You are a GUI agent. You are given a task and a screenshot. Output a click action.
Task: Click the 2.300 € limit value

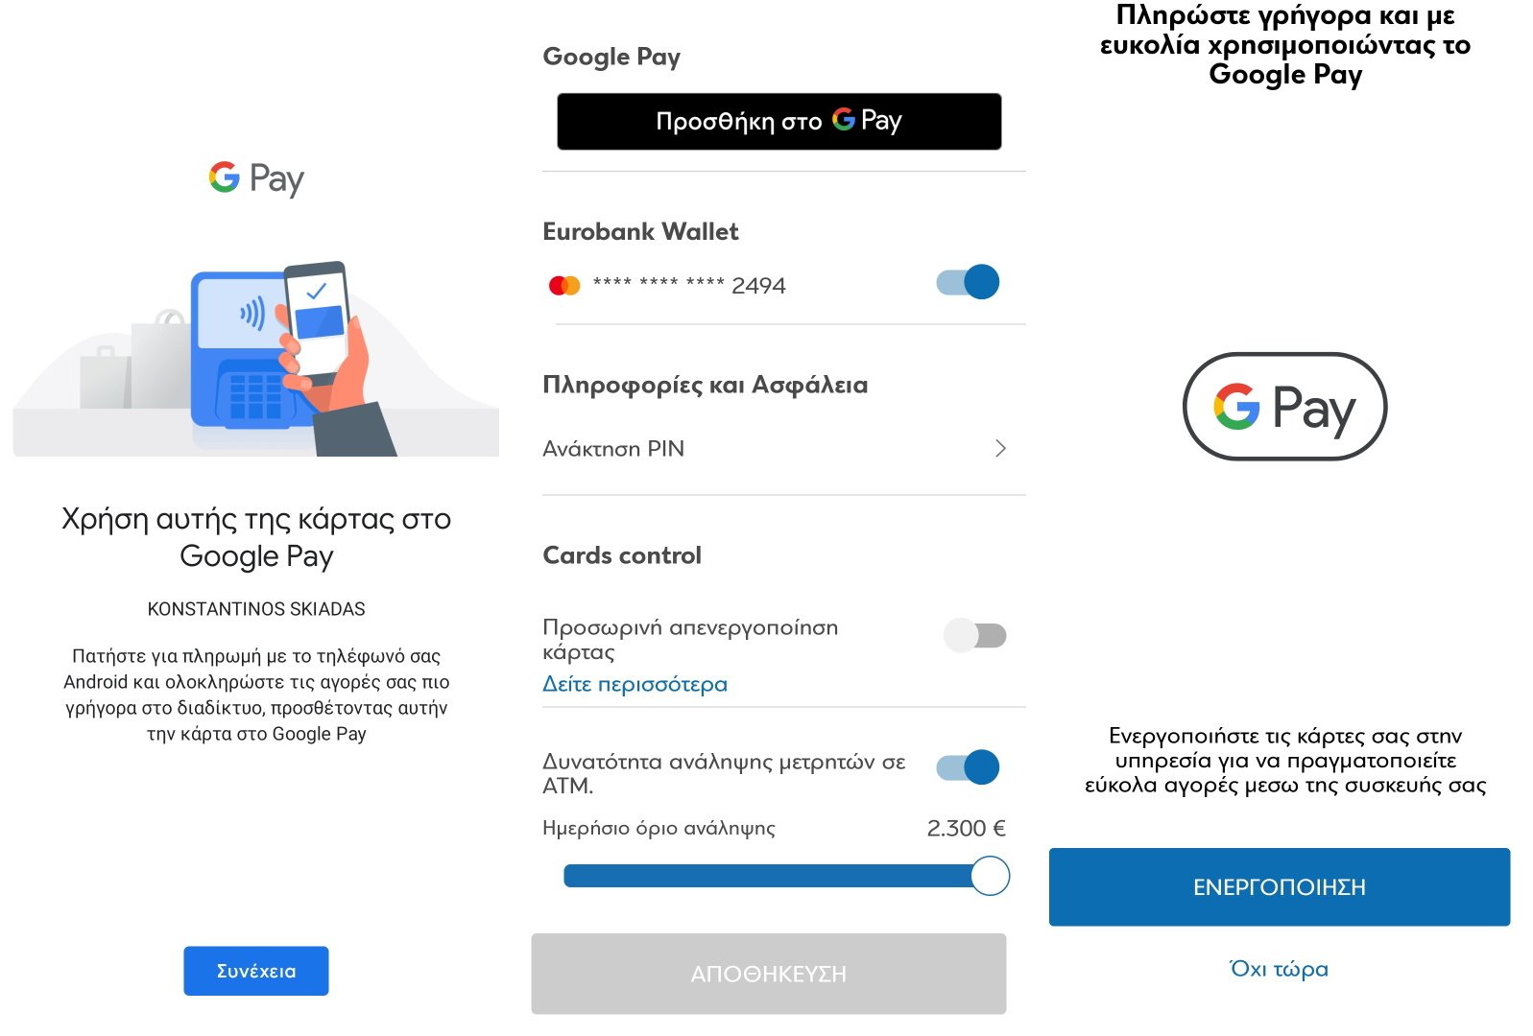[967, 828]
